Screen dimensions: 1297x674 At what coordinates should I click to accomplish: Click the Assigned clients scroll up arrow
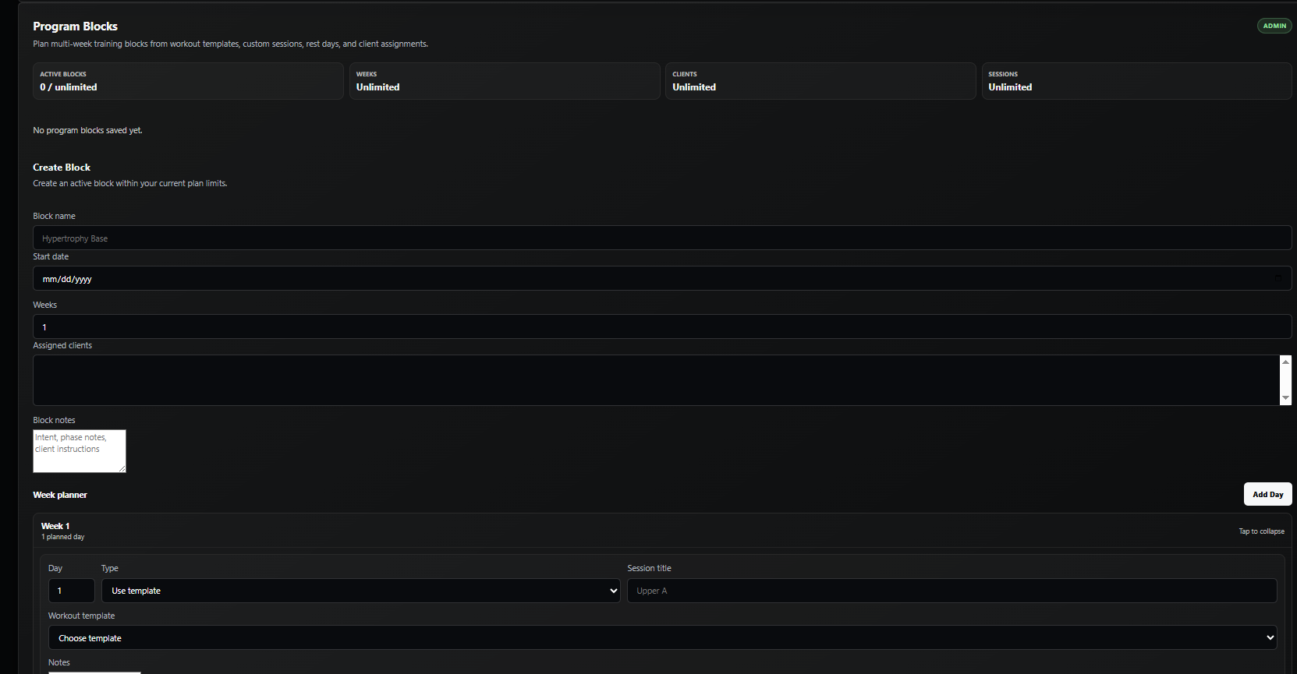pos(1285,362)
